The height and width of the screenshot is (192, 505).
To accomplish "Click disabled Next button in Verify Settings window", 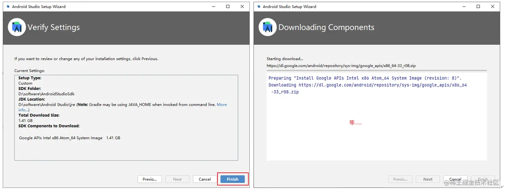I will 177,179.
